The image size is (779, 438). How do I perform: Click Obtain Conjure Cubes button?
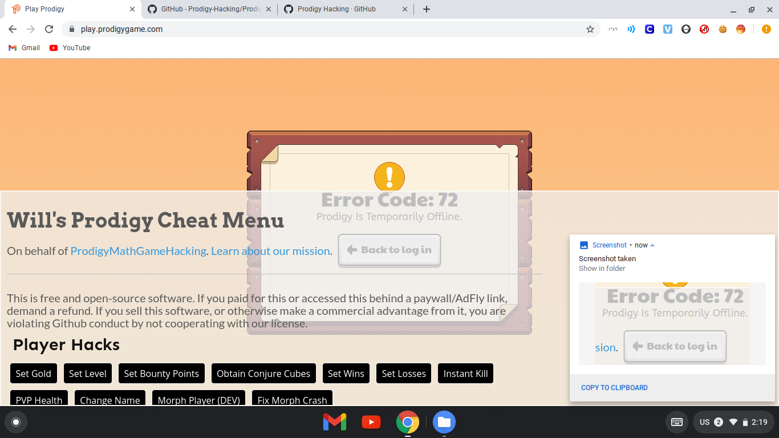coord(263,374)
